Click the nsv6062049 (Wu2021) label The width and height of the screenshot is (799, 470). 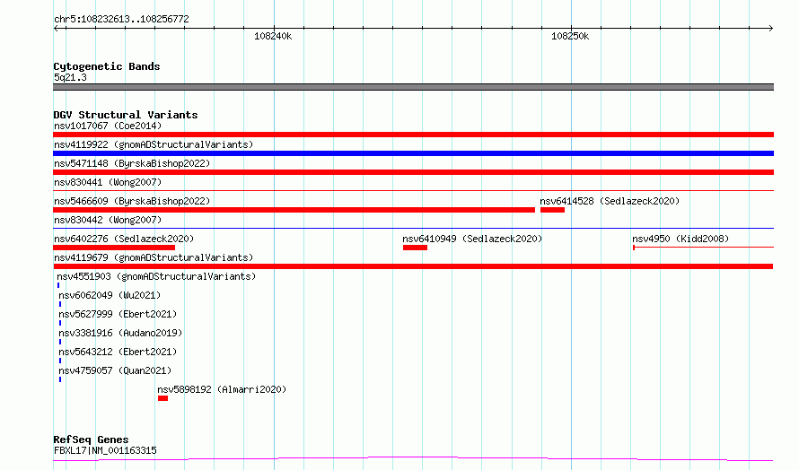click(x=110, y=295)
